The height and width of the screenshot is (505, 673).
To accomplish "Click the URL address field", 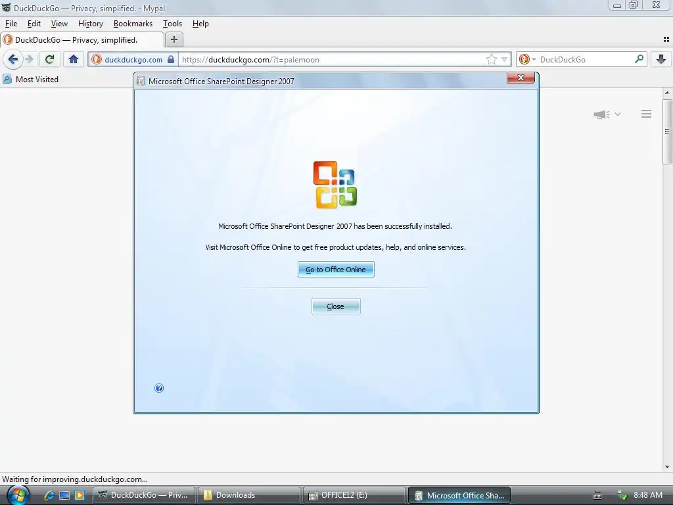I will (x=332, y=60).
